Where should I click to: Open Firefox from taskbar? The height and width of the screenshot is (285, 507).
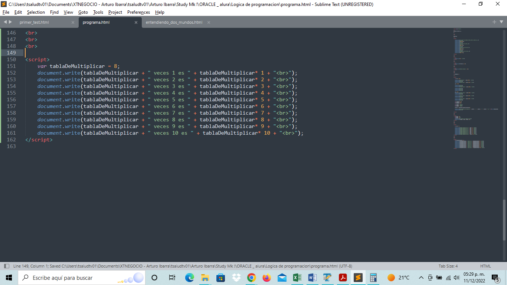[x=266, y=278]
